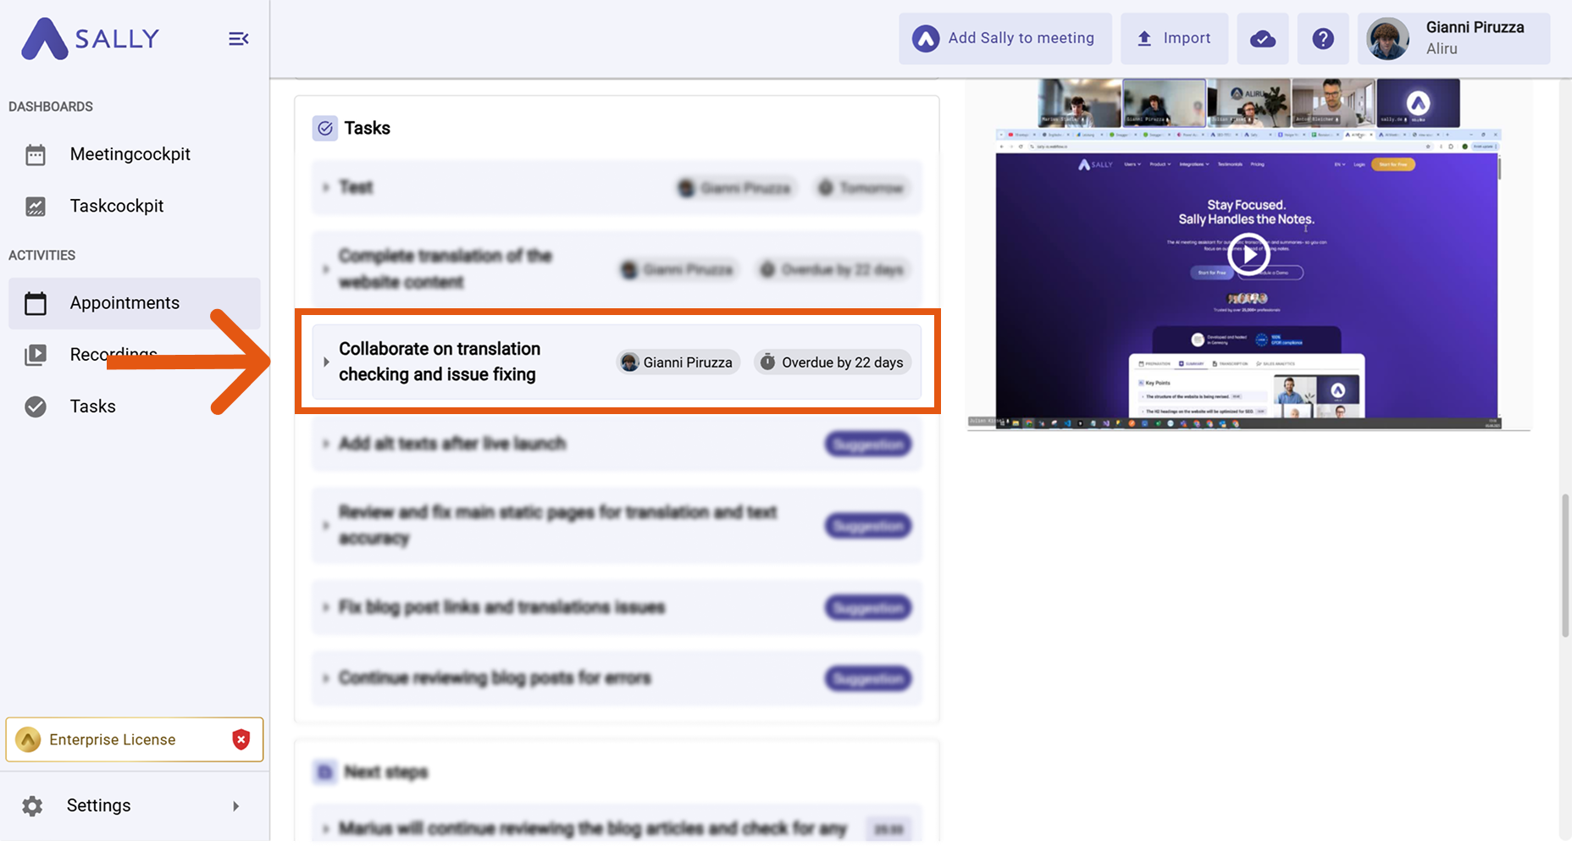Click the Appointments calendar icon

[36, 303]
